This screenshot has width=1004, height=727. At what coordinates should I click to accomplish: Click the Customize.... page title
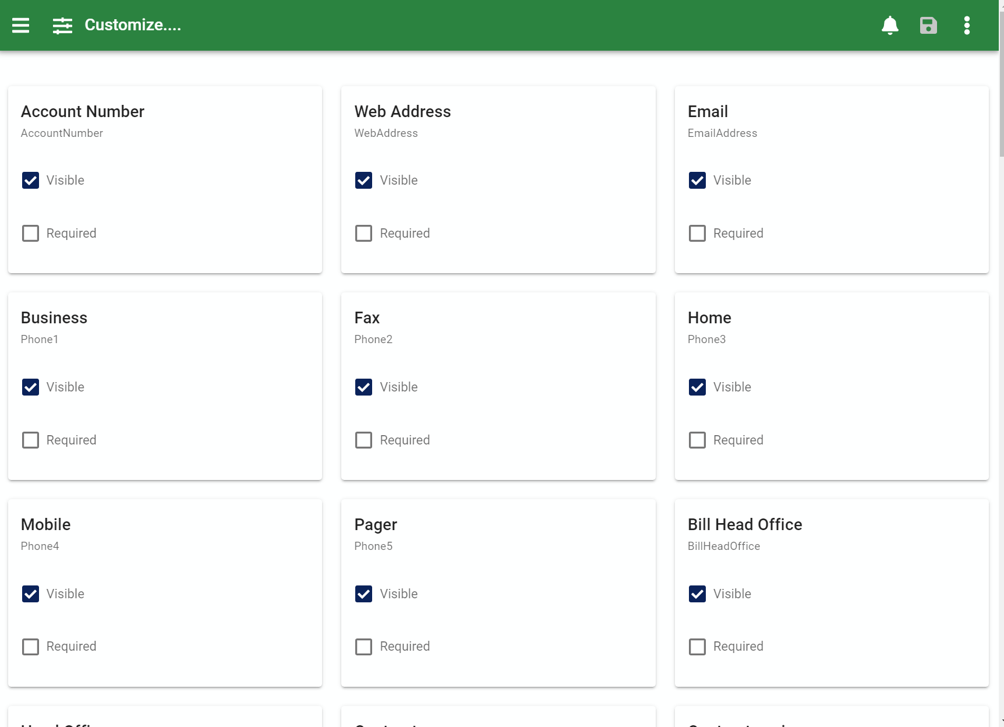point(133,25)
